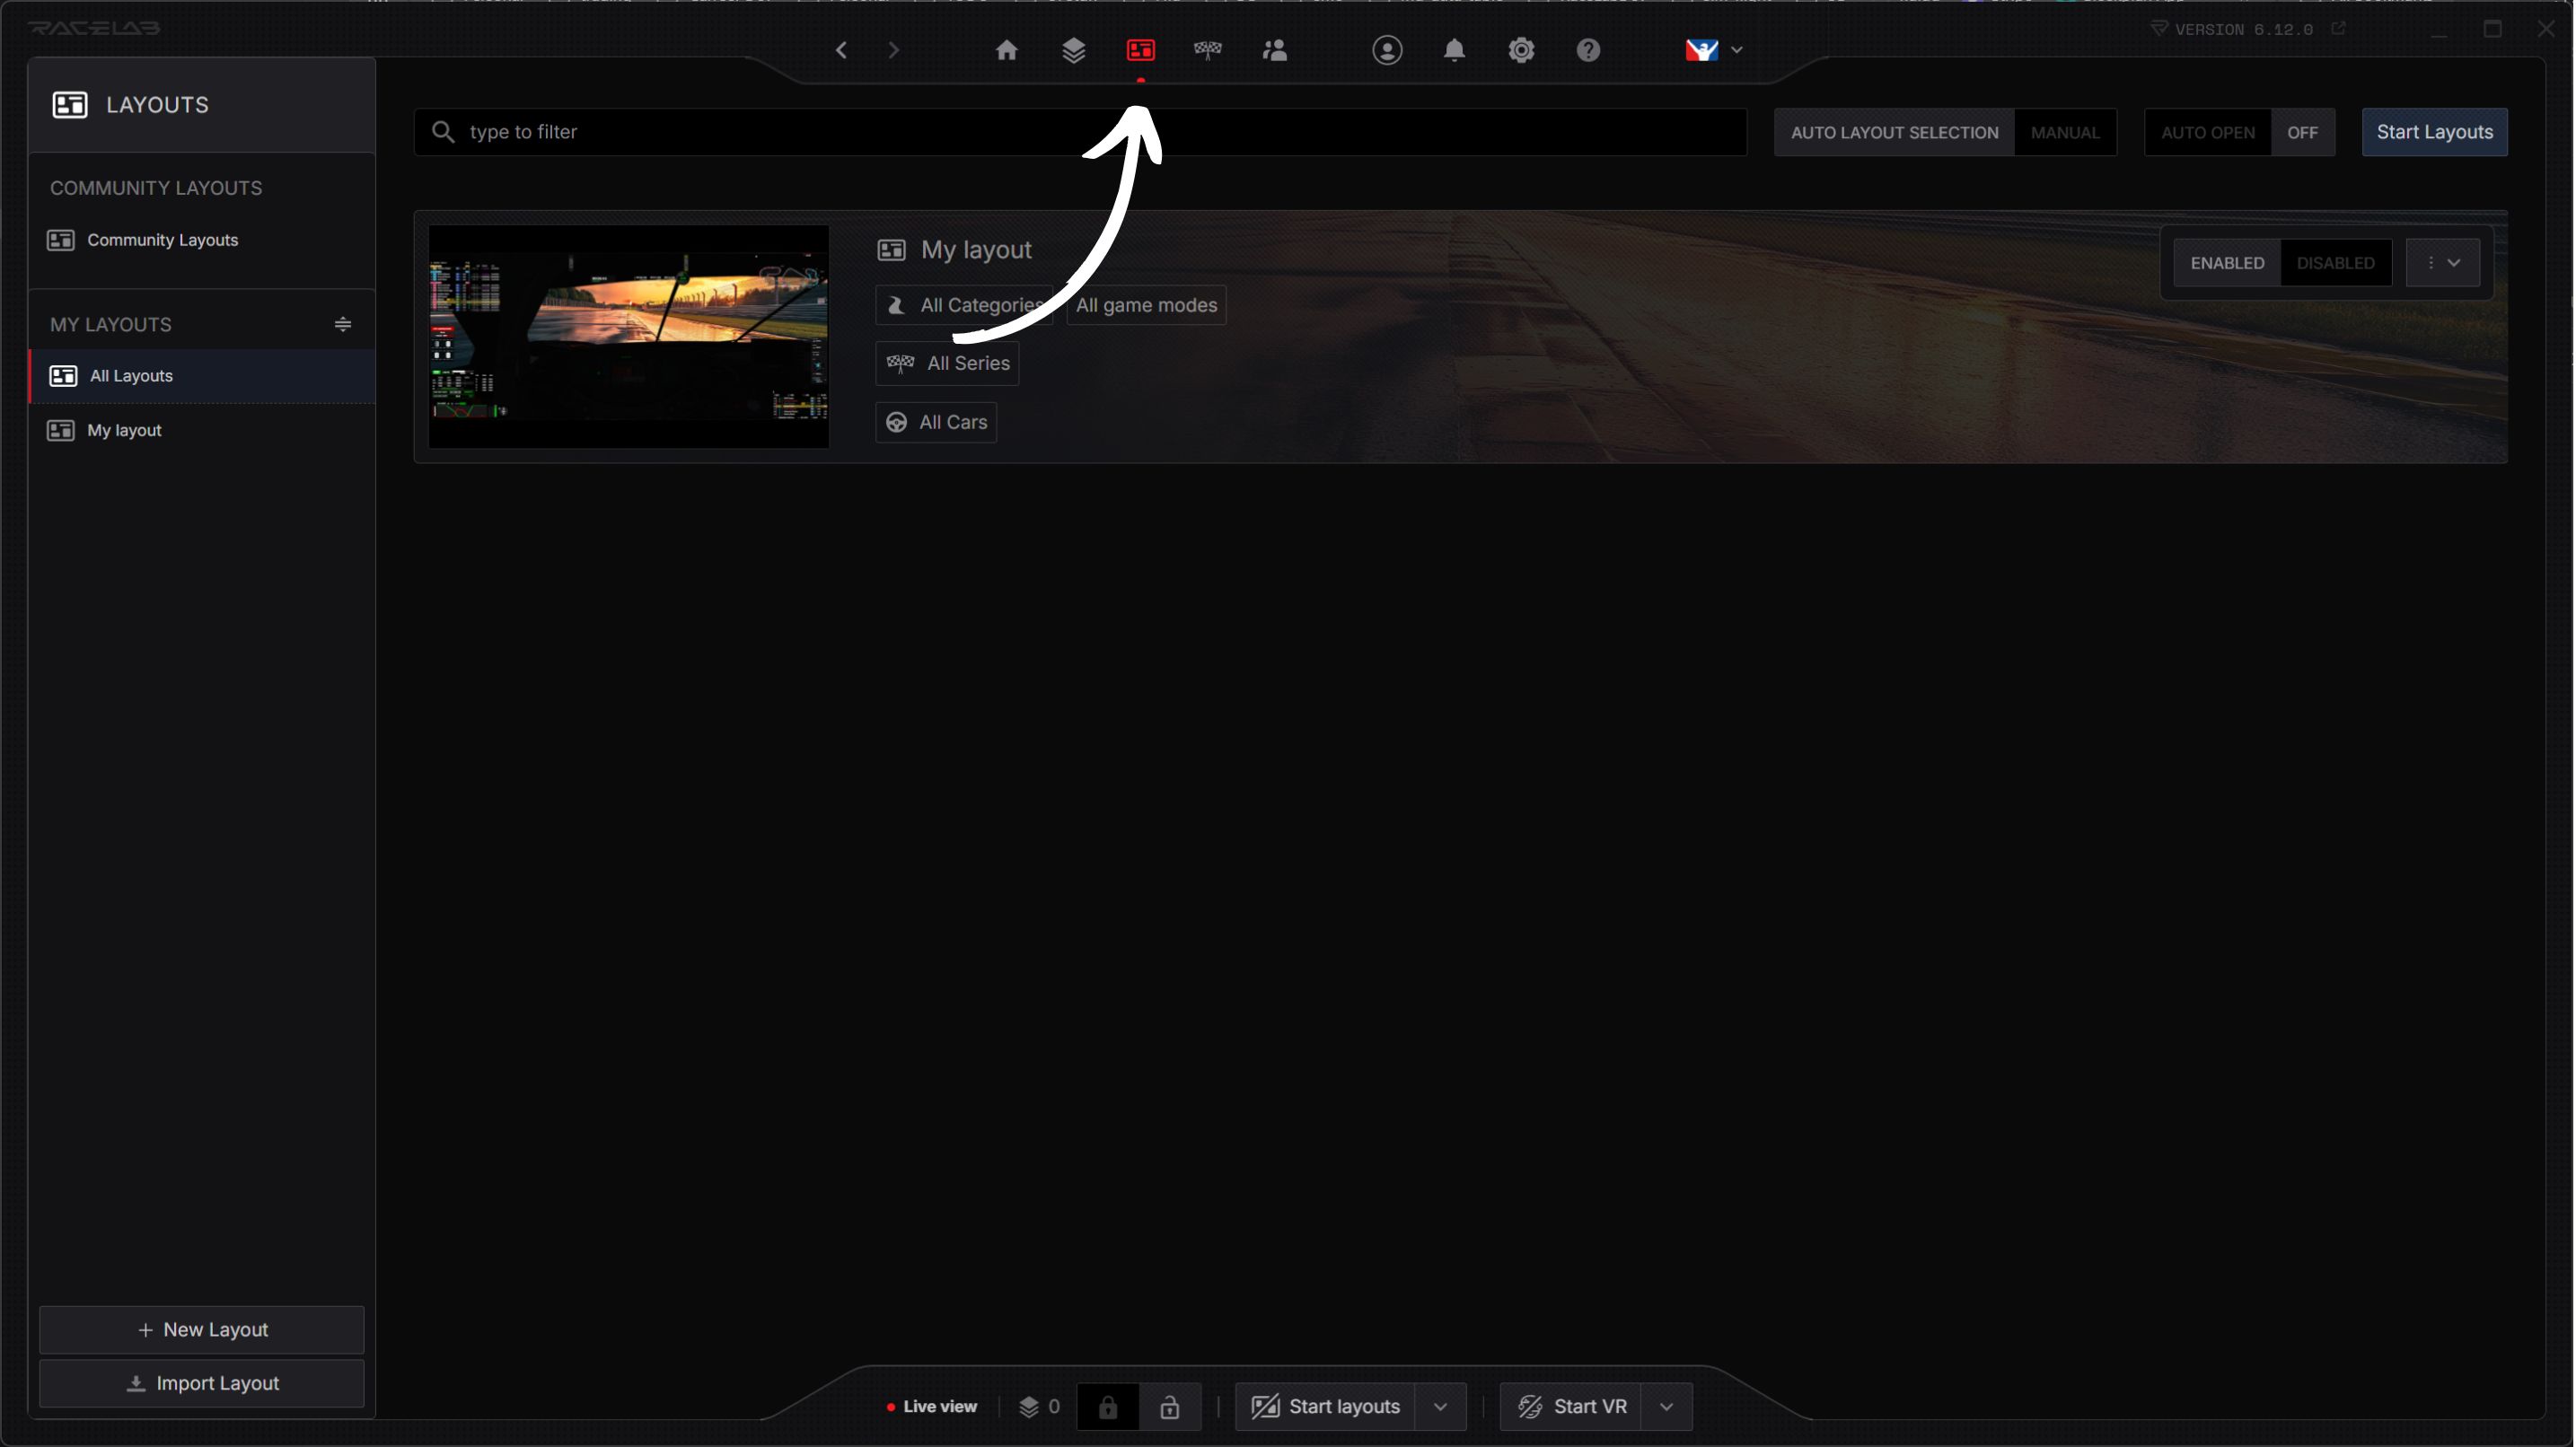
Task: Go to the Home icon
Action: pos(1006,50)
